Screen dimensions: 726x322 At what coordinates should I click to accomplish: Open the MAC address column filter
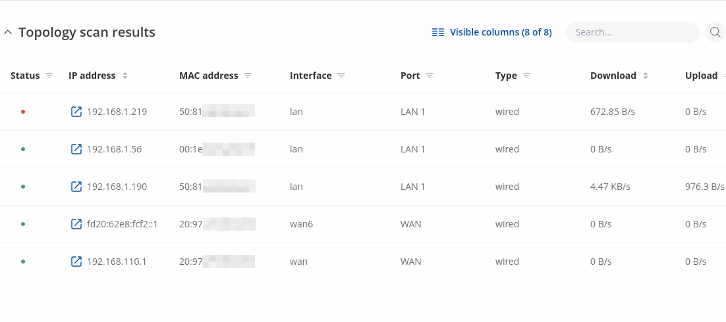[x=248, y=76]
